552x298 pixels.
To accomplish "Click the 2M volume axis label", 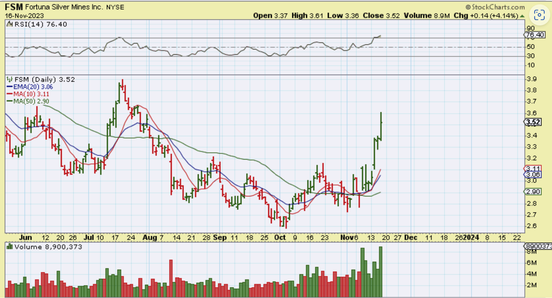I will pos(532,285).
